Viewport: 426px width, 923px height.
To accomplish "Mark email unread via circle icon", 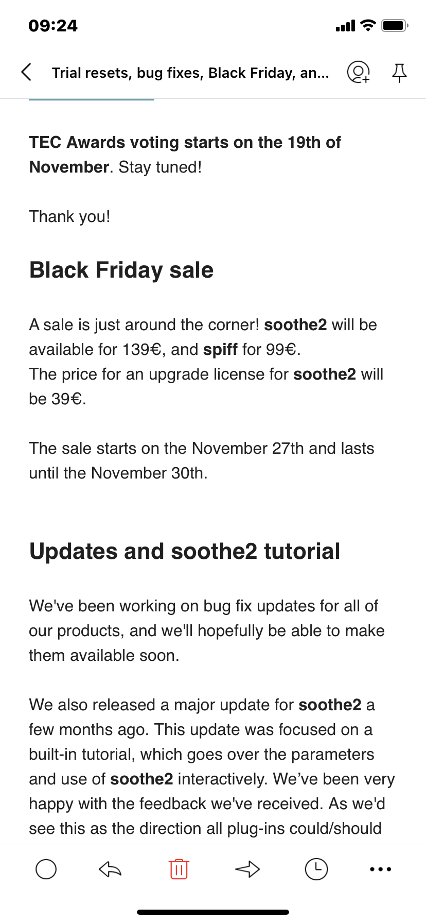I will click(46, 869).
